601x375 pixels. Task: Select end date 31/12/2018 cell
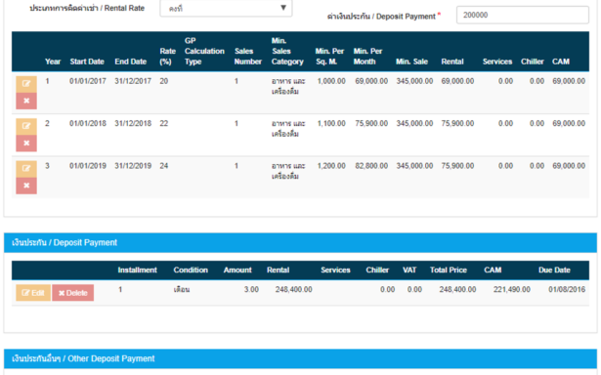[133, 124]
